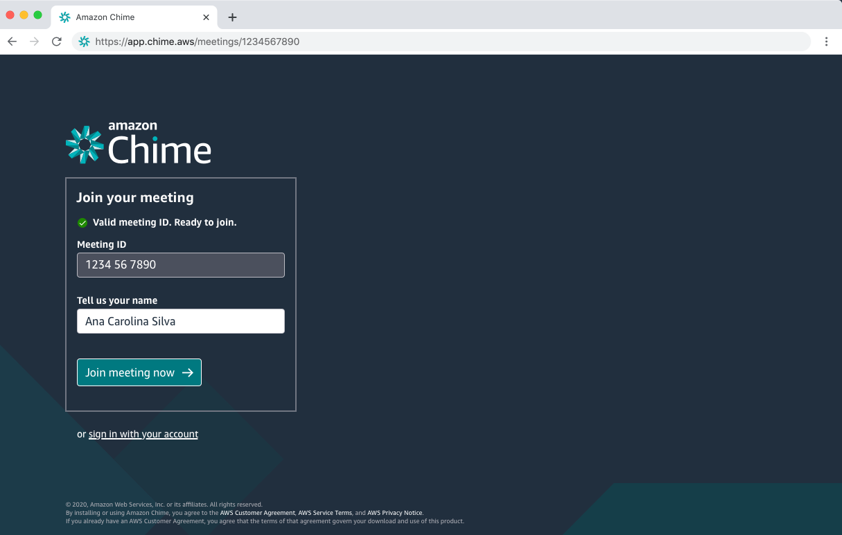842x535 pixels.
Task: Reload the Chime meeting page
Action: coord(57,42)
